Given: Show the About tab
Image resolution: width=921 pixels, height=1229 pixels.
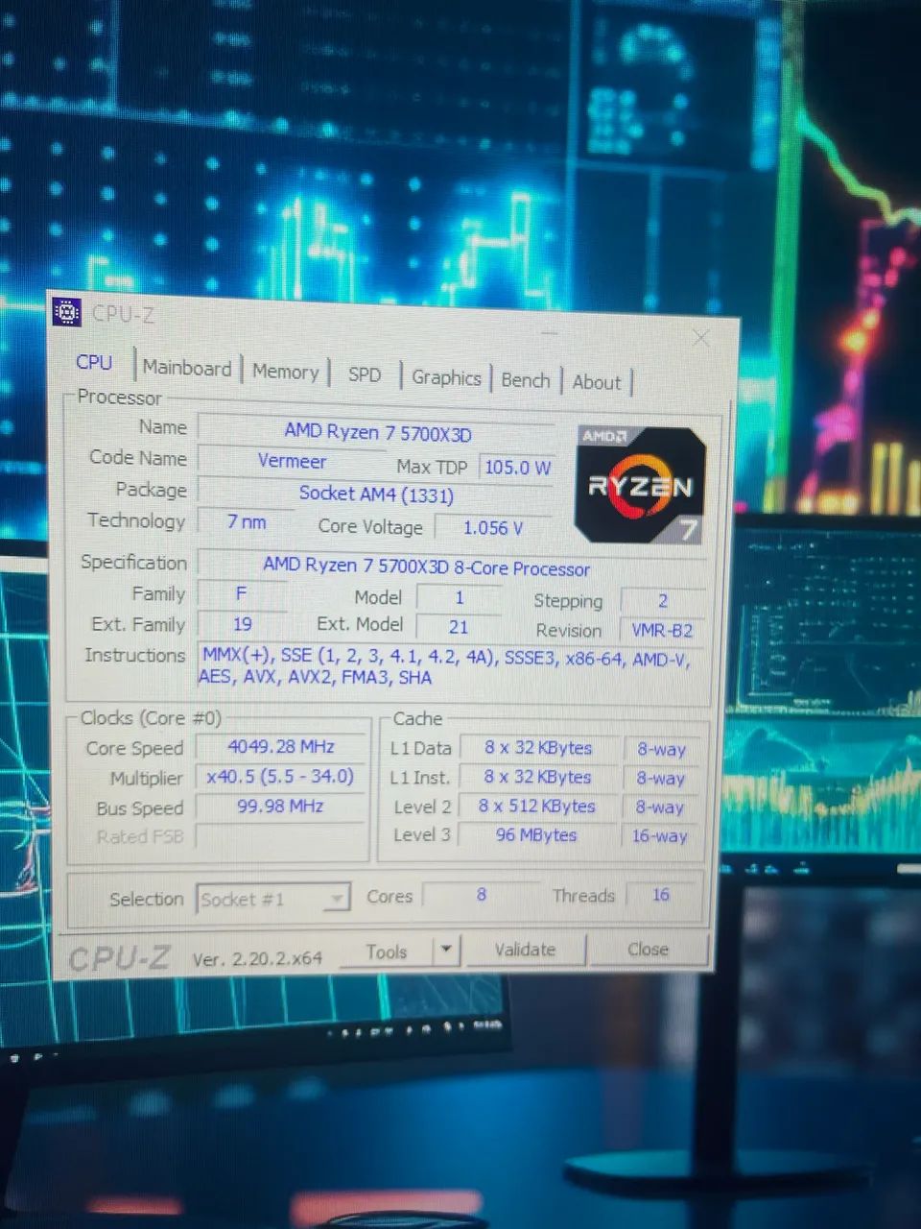Looking at the screenshot, I should 597,382.
